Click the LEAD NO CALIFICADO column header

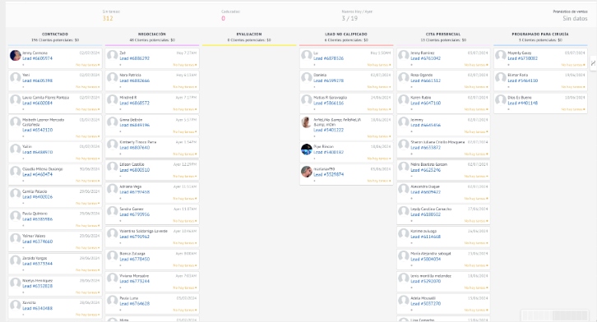[346, 34]
